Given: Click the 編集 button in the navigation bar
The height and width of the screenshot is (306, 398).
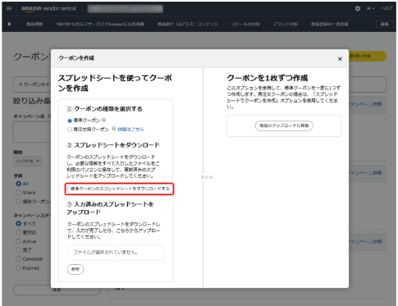Looking at the screenshot, I should [x=384, y=24].
